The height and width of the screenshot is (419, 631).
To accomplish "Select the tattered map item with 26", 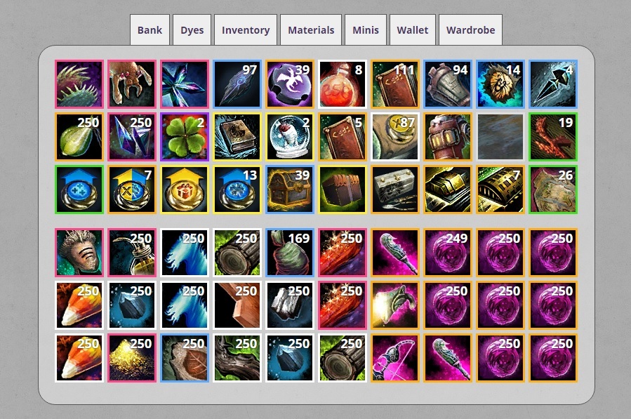I will 553,189.
